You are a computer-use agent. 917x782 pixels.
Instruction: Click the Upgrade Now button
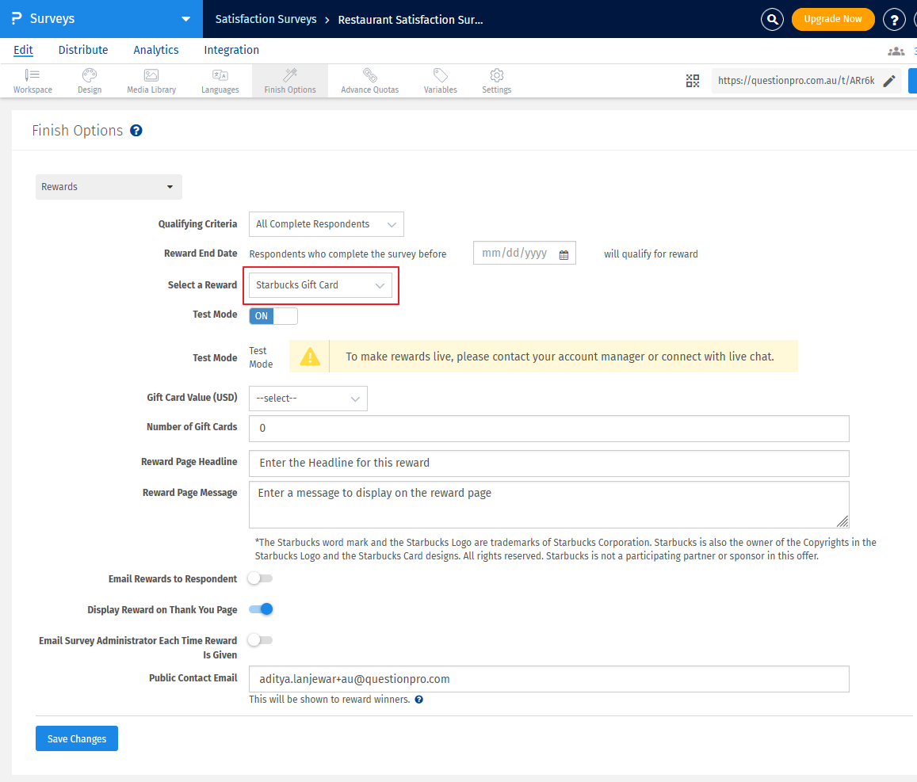833,19
